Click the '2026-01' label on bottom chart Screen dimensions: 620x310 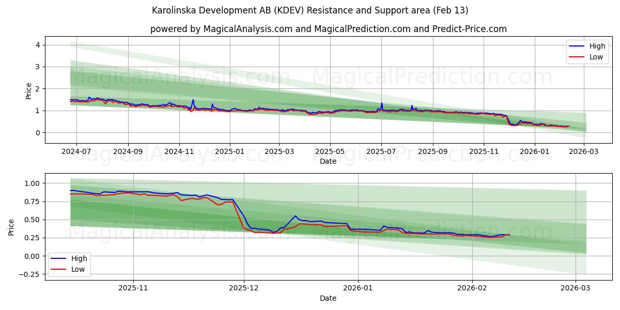[358, 288]
